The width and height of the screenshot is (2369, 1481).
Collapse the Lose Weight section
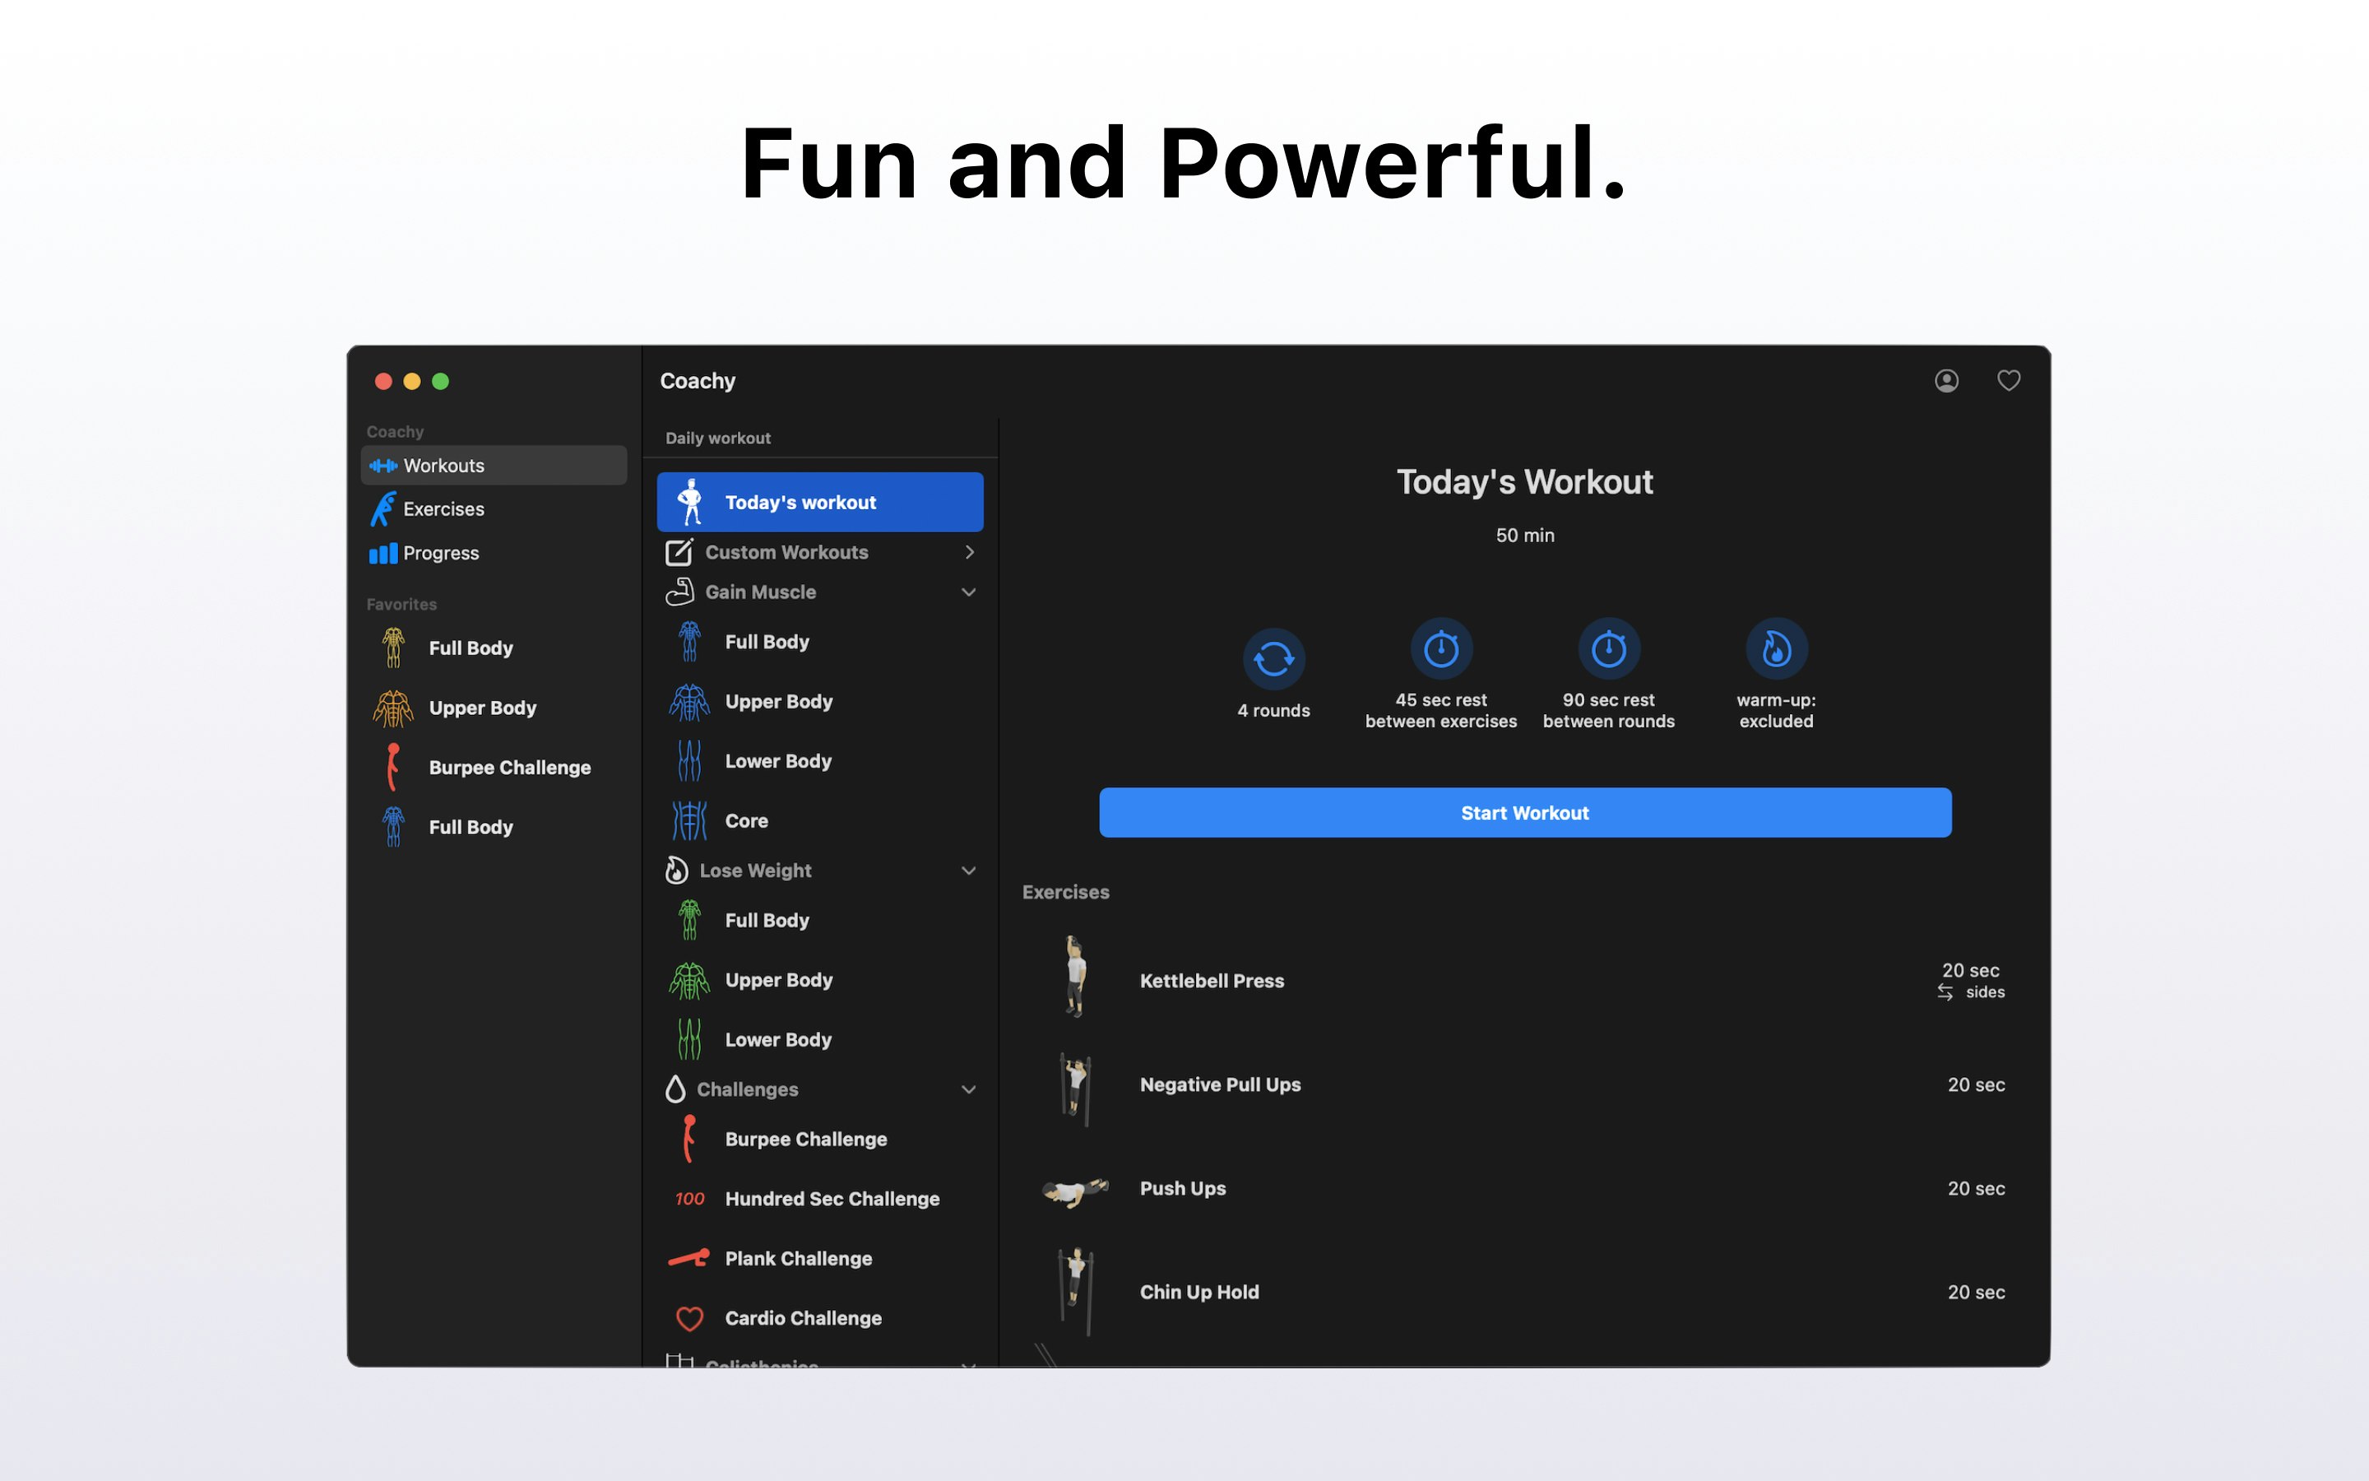click(968, 870)
